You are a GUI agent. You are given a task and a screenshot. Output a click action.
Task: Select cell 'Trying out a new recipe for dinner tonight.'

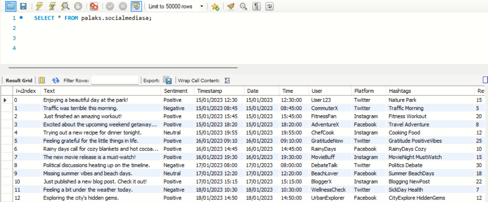click(x=101, y=133)
